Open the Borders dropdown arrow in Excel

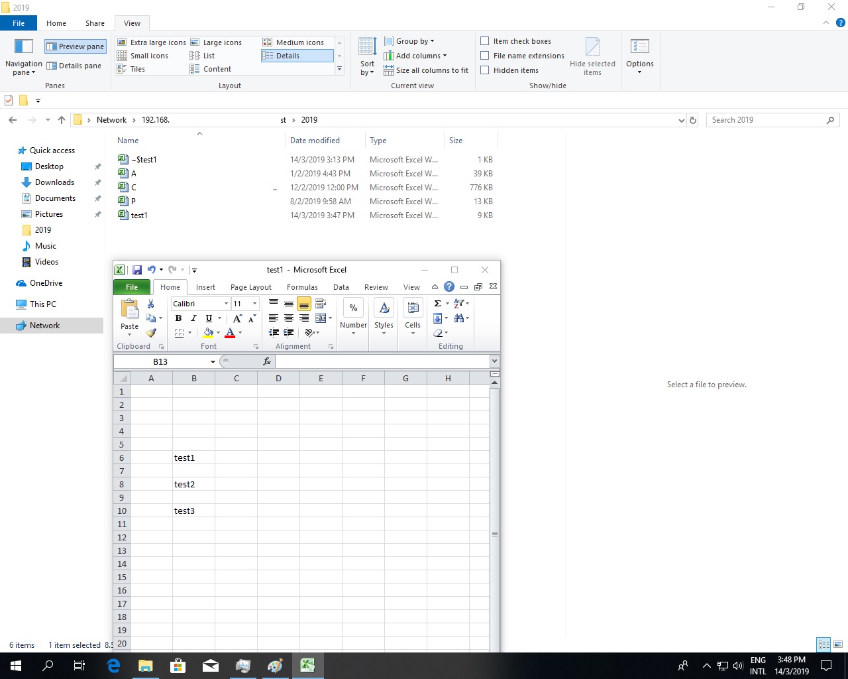pyautogui.click(x=190, y=333)
